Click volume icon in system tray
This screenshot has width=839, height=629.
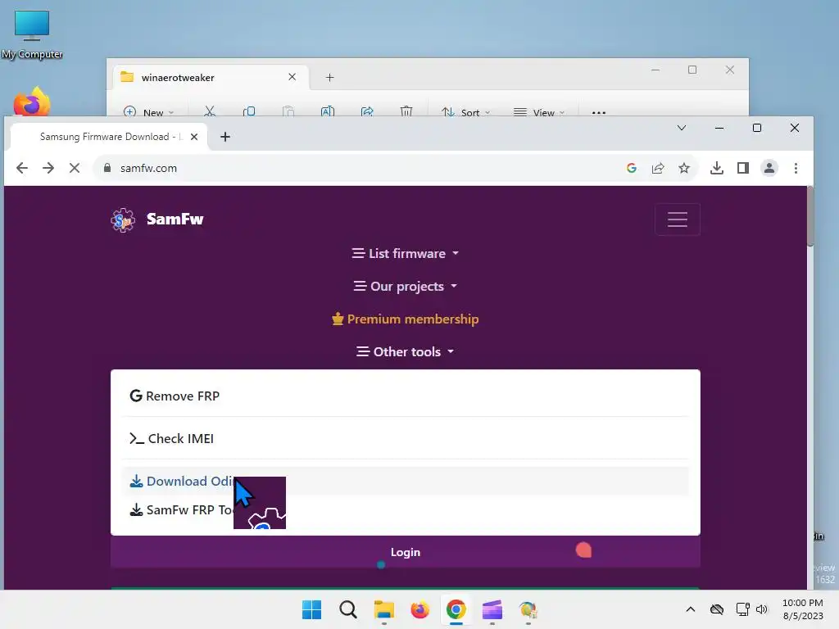[x=761, y=609]
